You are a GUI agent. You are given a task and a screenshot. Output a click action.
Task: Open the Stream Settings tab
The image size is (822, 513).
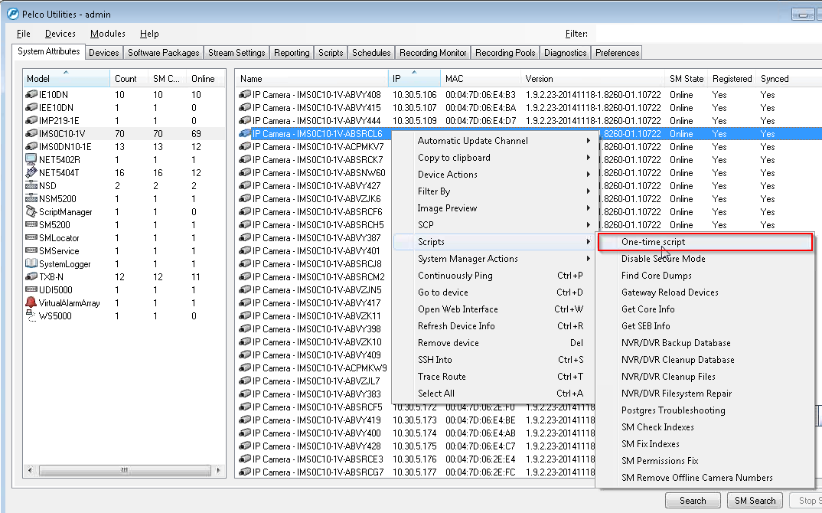pyautogui.click(x=236, y=53)
